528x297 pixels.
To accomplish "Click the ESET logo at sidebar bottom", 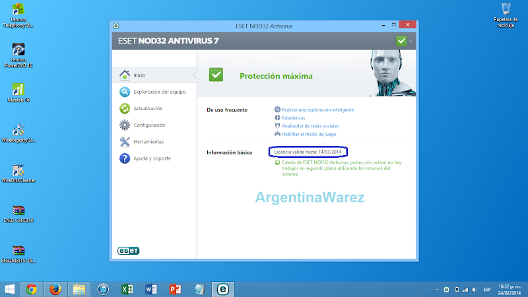I will 128,251.
